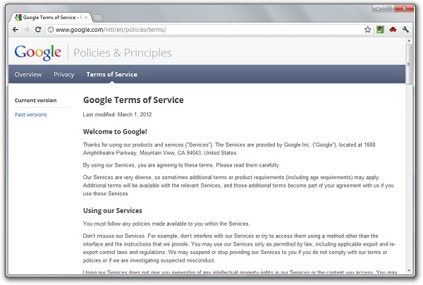The image size is (423, 285).
Task: Select the Terms of Service navigation tab
Action: 111,74
